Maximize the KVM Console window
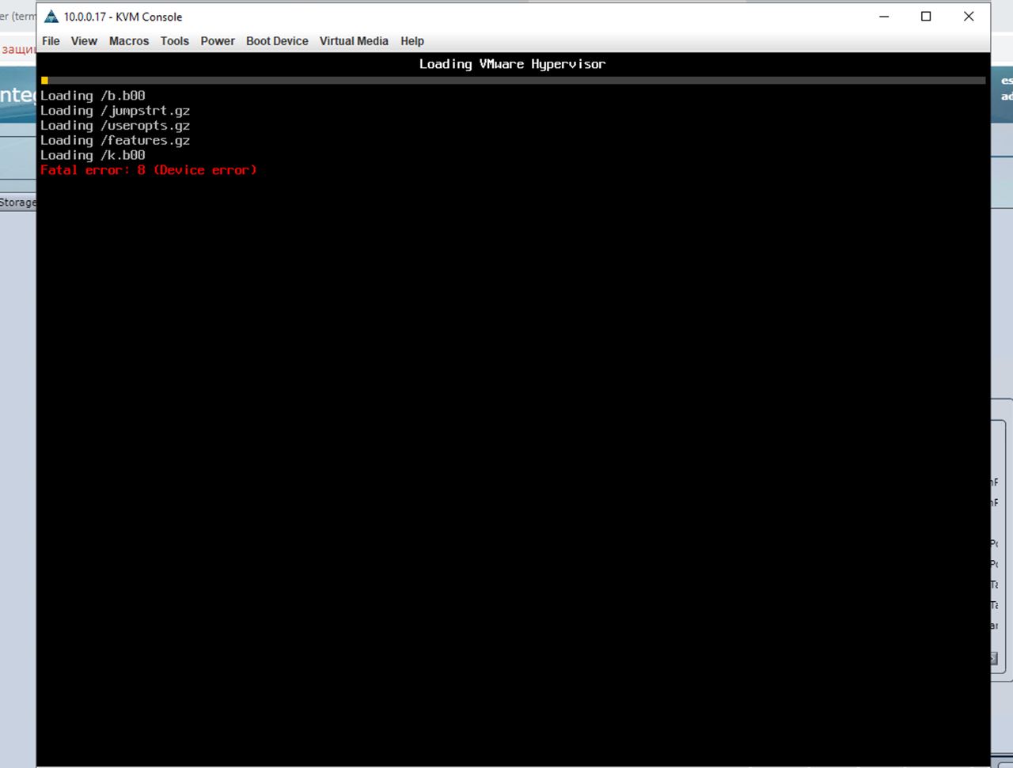Image resolution: width=1013 pixels, height=768 pixels. (x=926, y=17)
